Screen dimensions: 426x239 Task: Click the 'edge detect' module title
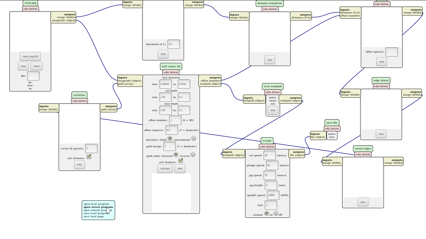(381, 81)
